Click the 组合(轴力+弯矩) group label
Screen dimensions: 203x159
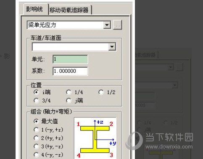point(51,111)
